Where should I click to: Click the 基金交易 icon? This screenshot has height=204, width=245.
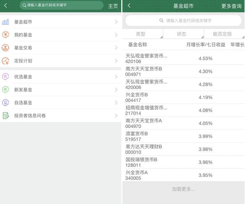[5, 48]
